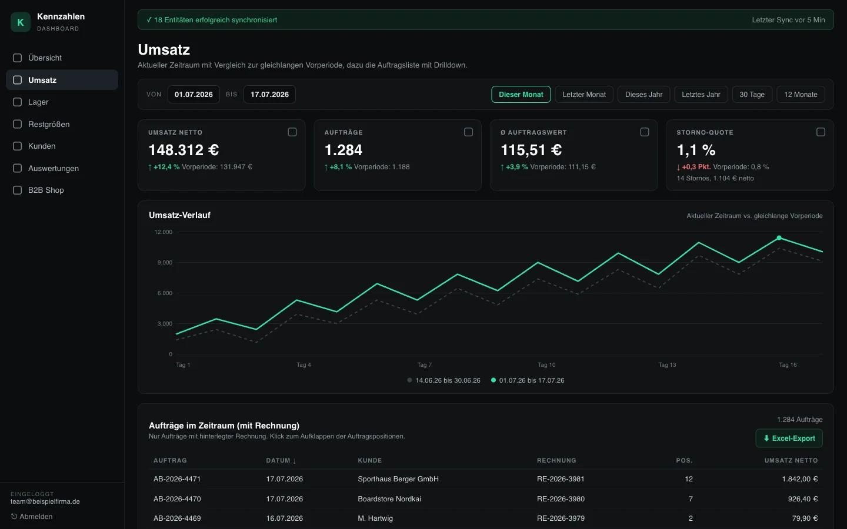Toggle current period legend 01.07.26 bis 17.07.26
The image size is (847, 529).
click(528, 380)
